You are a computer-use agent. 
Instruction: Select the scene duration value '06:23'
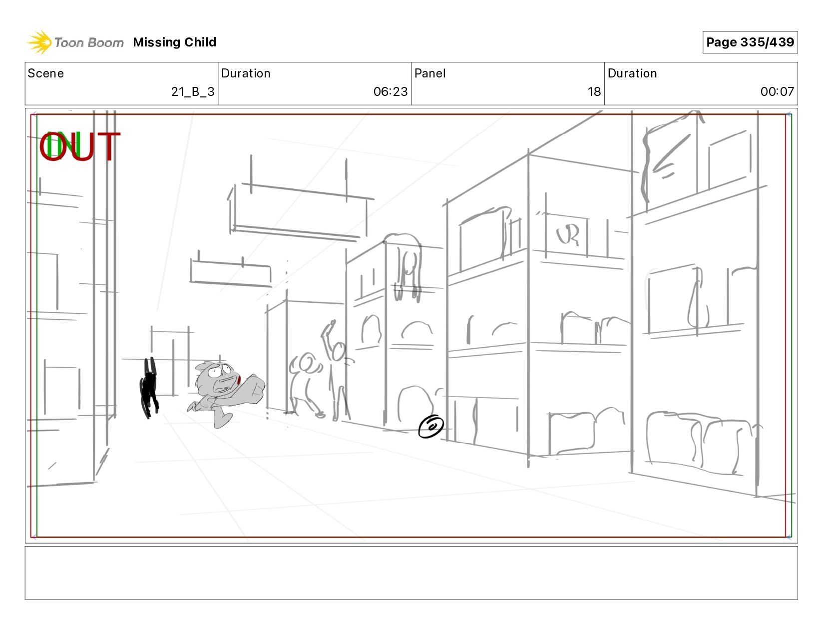click(x=391, y=92)
